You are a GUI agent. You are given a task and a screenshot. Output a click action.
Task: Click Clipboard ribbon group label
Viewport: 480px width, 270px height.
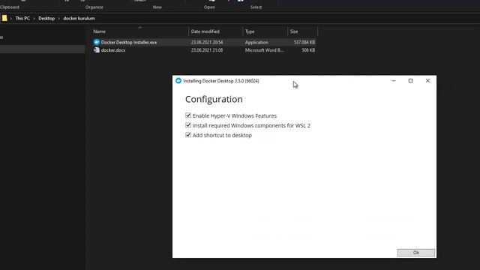10,7
